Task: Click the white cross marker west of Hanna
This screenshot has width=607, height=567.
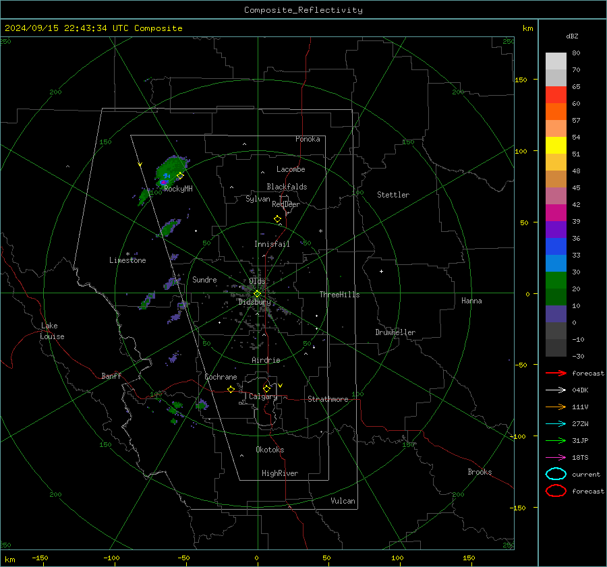Action: (x=381, y=271)
